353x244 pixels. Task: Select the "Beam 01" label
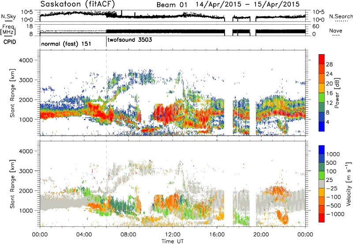[x=172, y=5]
